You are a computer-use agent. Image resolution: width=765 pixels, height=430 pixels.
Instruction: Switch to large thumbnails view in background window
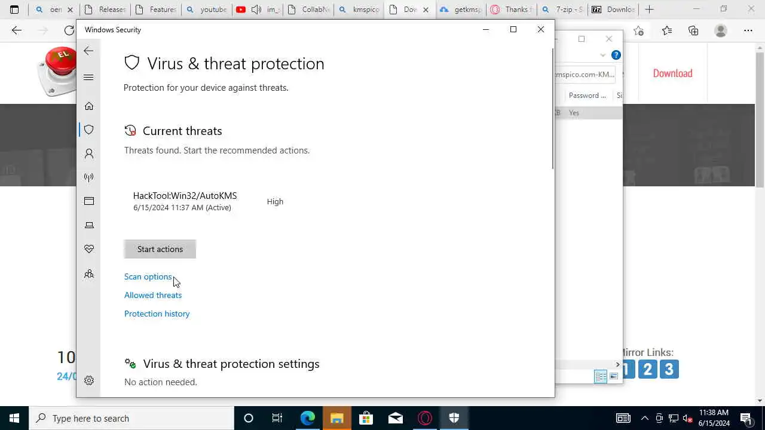click(x=614, y=376)
